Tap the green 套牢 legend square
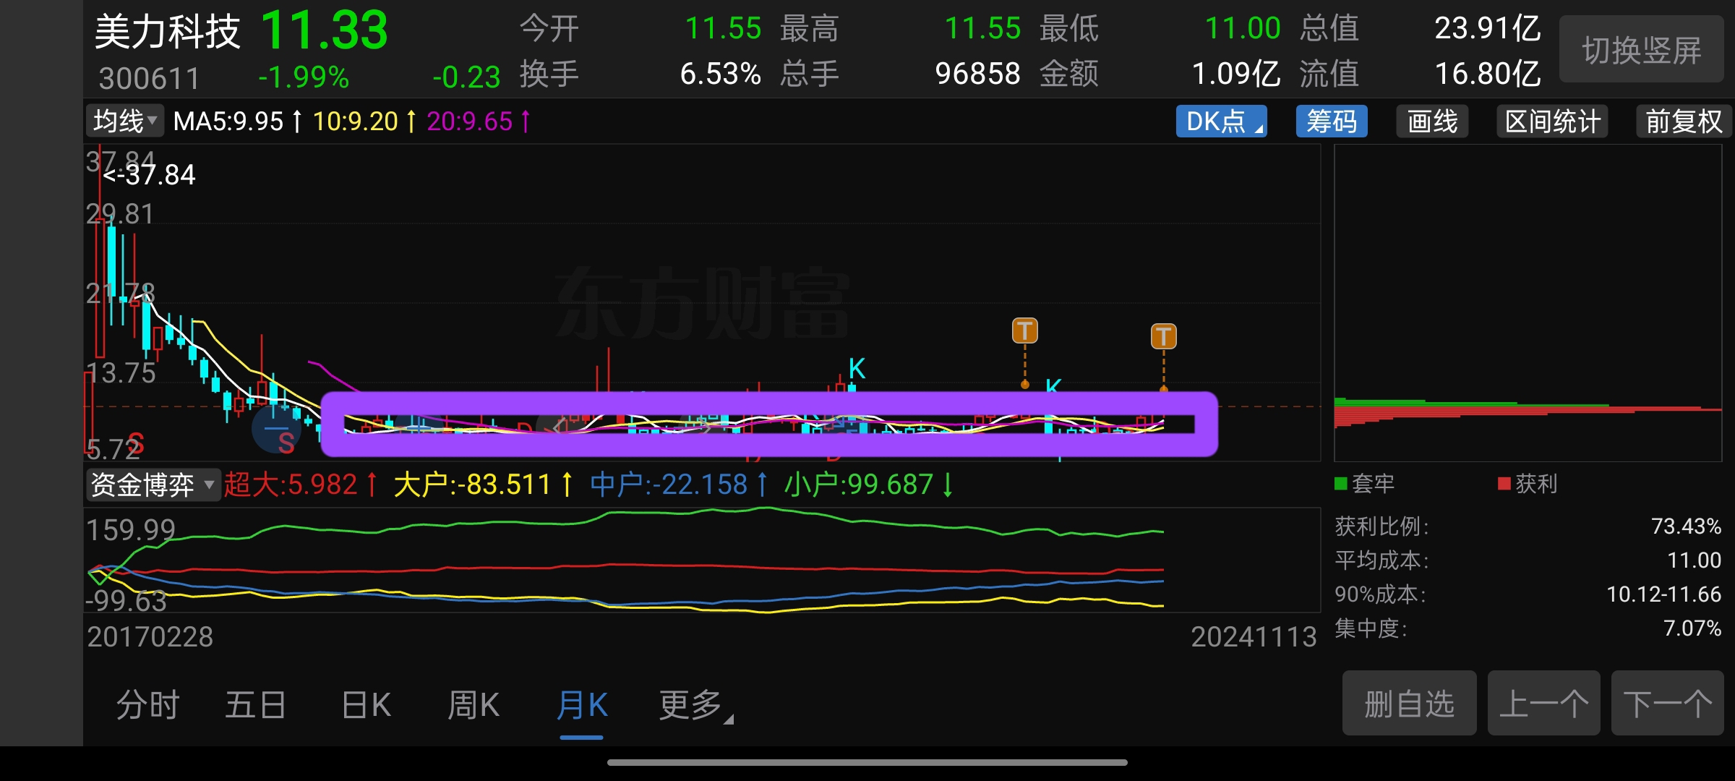This screenshot has height=781, width=1735. (1341, 484)
